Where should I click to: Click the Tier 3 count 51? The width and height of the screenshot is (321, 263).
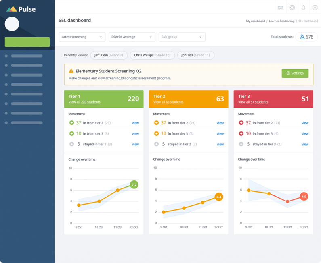coord(305,99)
